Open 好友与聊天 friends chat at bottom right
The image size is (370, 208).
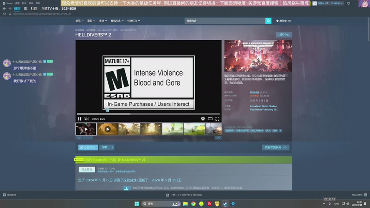[x=359, y=195]
